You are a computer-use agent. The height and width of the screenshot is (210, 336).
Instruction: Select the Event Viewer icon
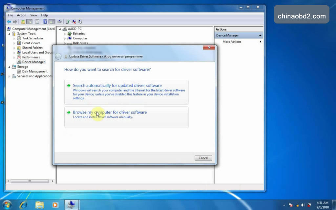point(19,43)
